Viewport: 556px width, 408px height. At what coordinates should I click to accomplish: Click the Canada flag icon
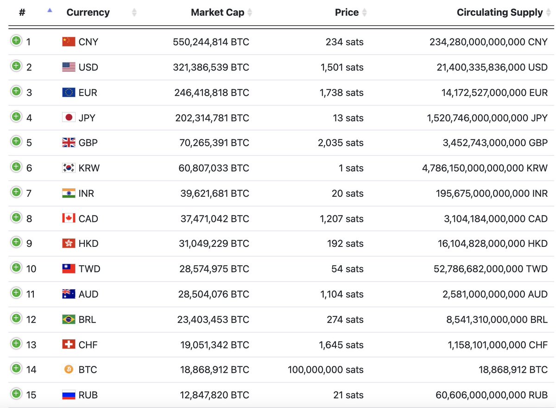[69, 218]
